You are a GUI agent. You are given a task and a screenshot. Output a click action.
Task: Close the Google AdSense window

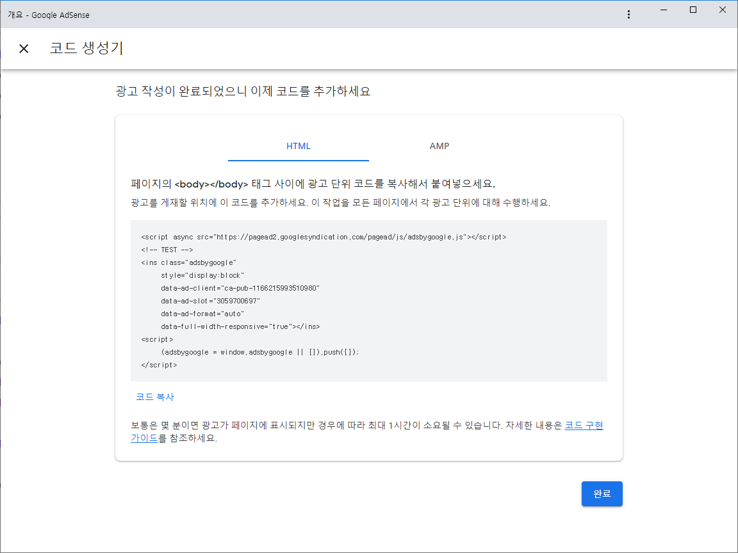[723, 10]
